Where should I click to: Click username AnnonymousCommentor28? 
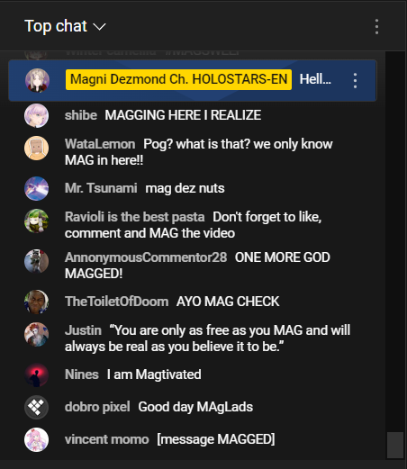146,257
